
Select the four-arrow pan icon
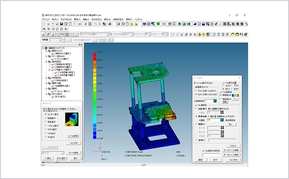66,29
